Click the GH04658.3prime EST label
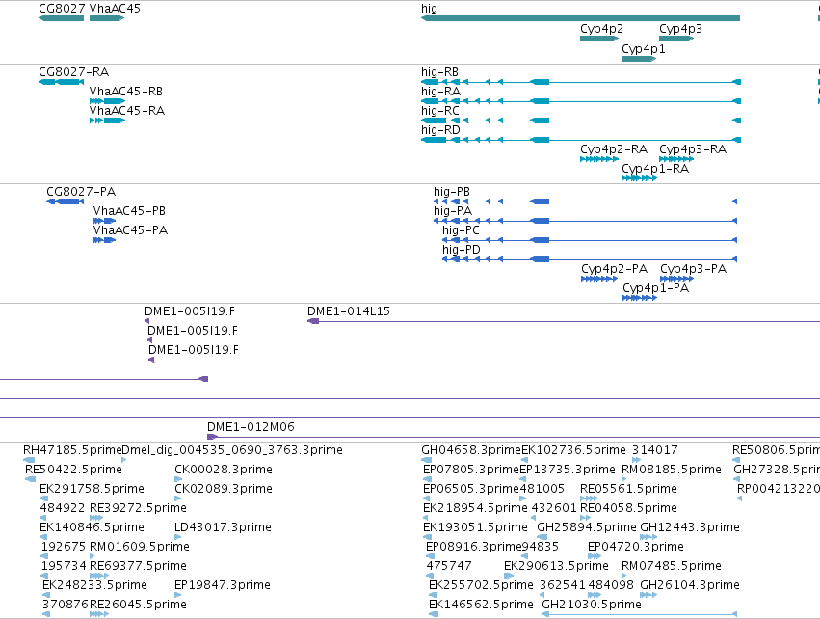Screen dimensions: 820x619 471,450
